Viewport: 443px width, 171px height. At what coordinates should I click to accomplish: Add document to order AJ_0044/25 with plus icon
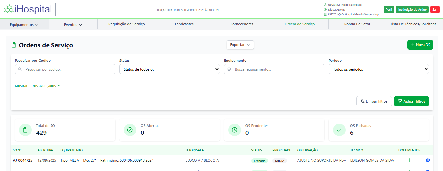[409, 160]
